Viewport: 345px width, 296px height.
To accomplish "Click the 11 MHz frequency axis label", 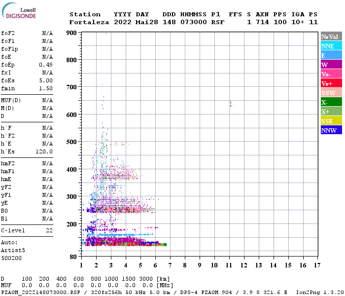I will click(x=229, y=265).
